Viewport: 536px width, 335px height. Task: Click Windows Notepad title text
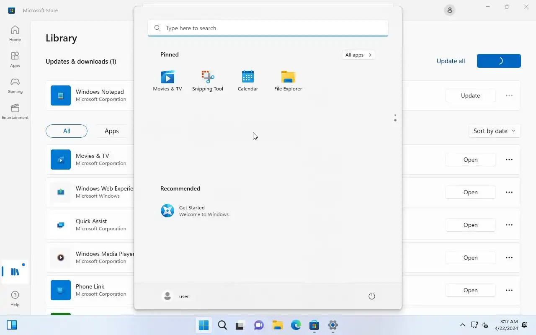click(100, 92)
